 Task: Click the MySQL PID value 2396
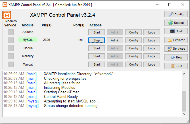tap(47, 40)
